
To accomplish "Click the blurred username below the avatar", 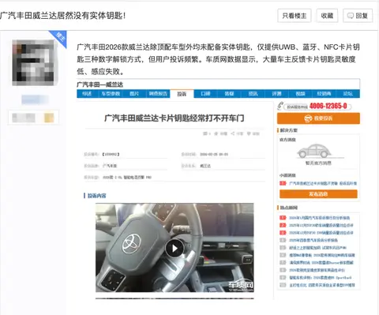I will 35,99.
